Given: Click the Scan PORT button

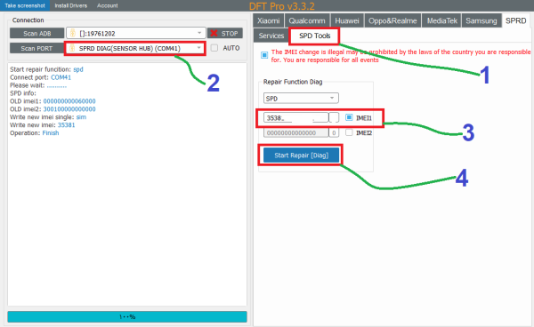Looking at the screenshot, I should pyautogui.click(x=36, y=48).
